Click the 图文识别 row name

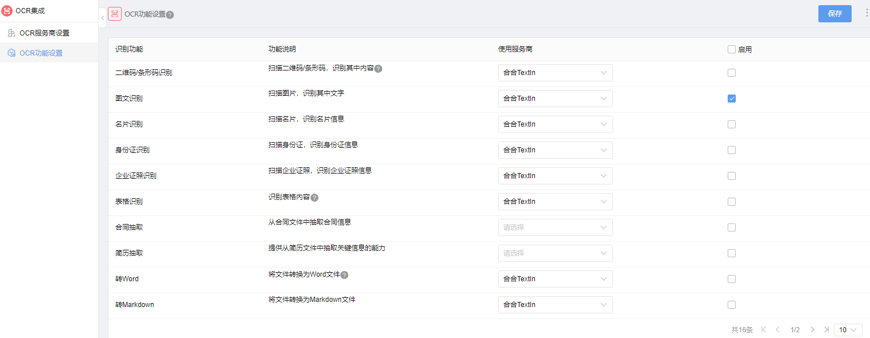tap(129, 99)
